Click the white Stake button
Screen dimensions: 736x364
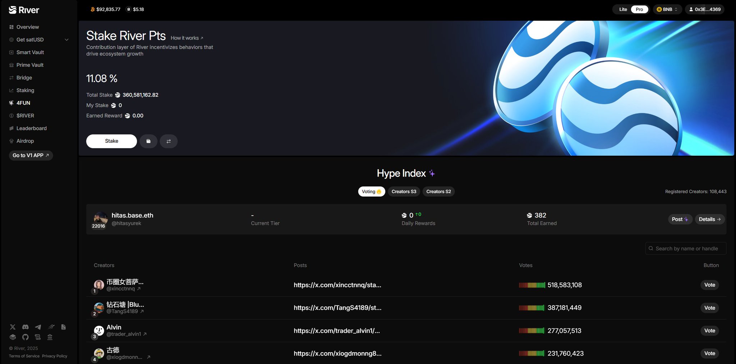111,141
